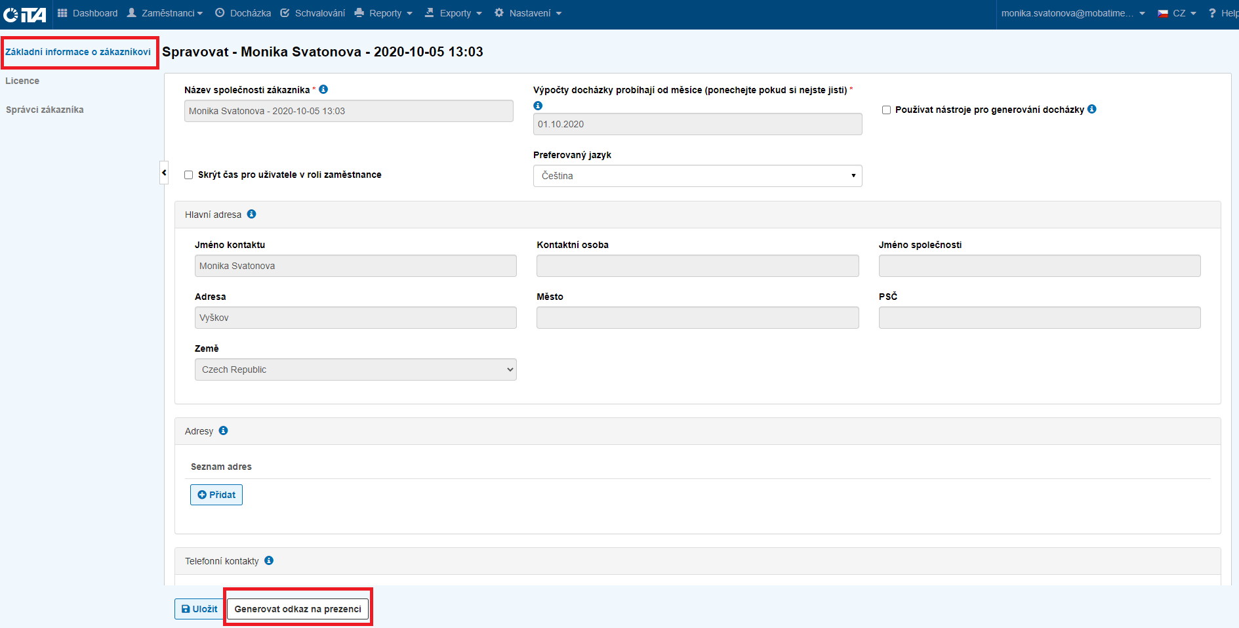1239x628 pixels.
Task: Click the Kontaktní osoba input field
Action: click(697, 266)
